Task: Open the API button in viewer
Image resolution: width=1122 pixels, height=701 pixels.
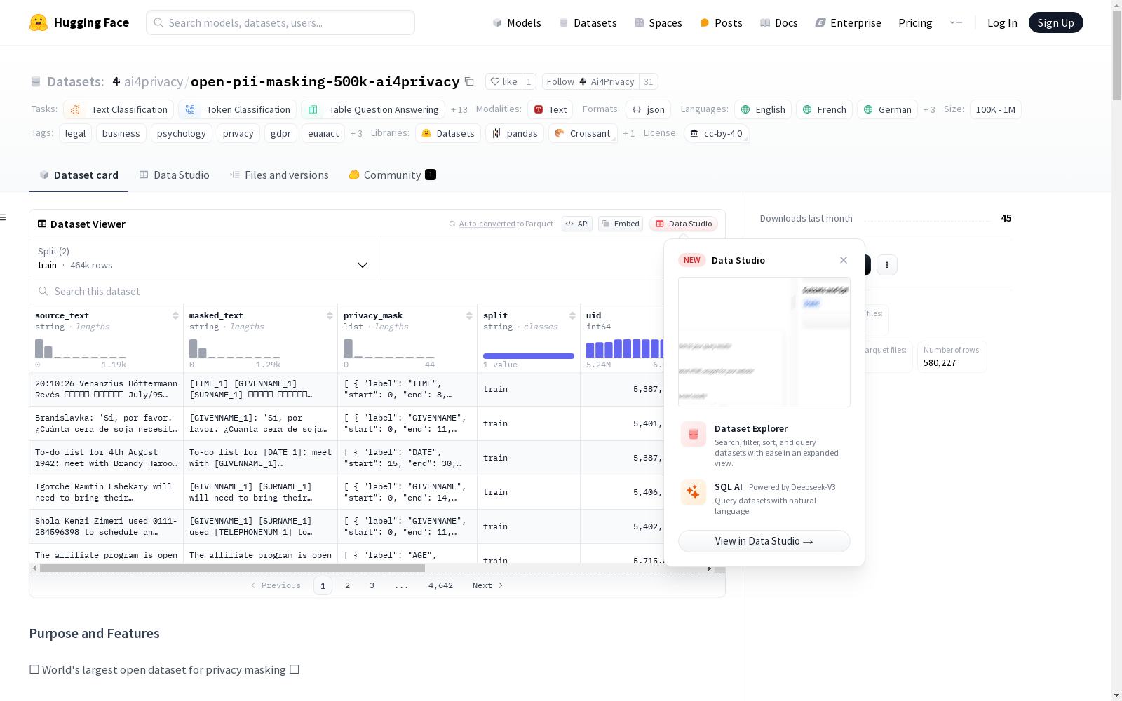Action: click(x=577, y=224)
